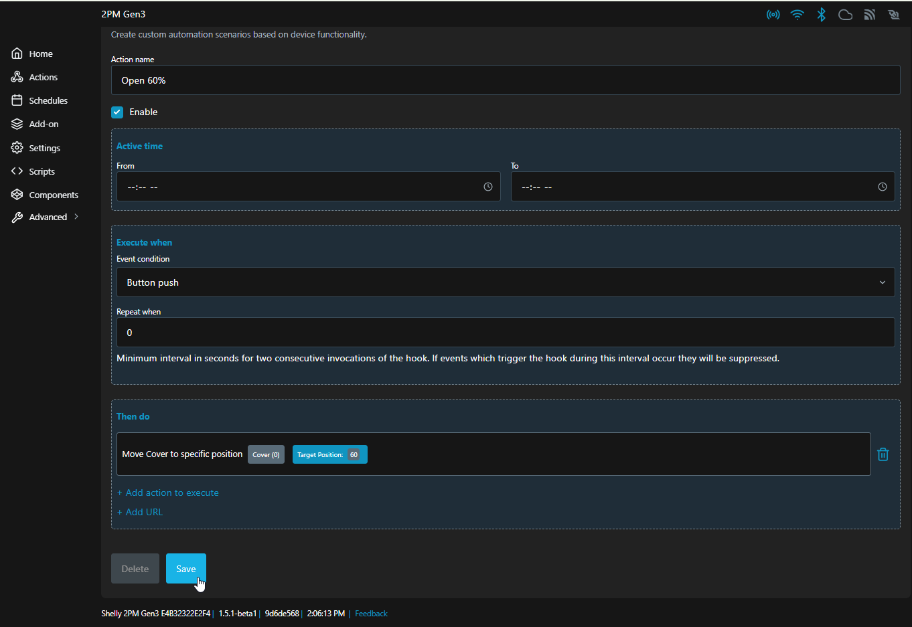The image size is (912, 627).
Task: Click the trash icon to delete action
Action: tap(883, 454)
